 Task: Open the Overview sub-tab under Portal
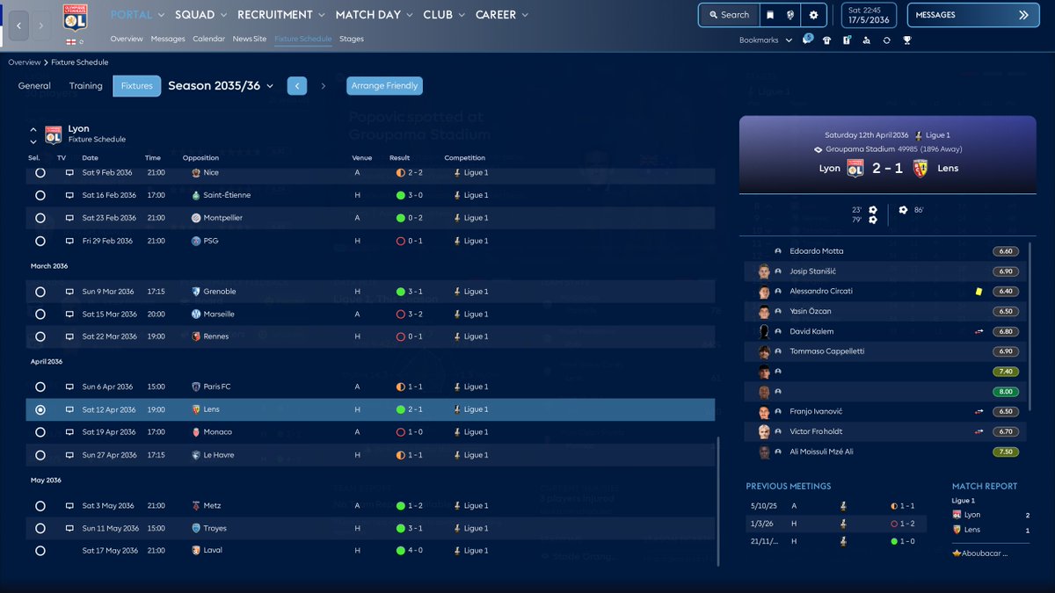[x=127, y=39]
